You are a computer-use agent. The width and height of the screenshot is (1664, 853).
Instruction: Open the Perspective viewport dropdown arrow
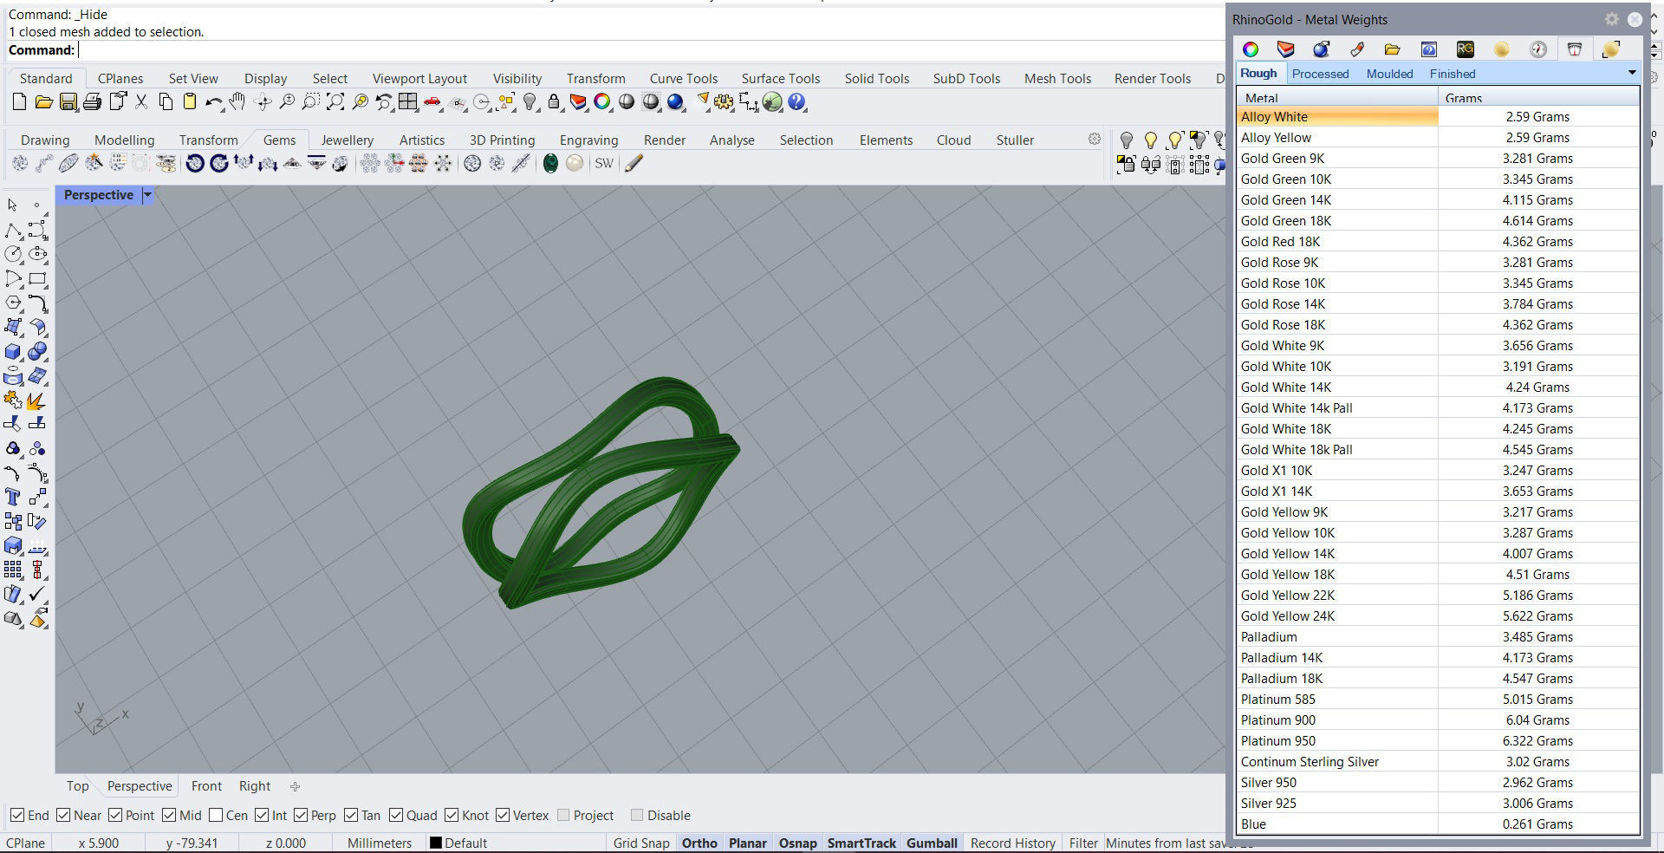(147, 195)
